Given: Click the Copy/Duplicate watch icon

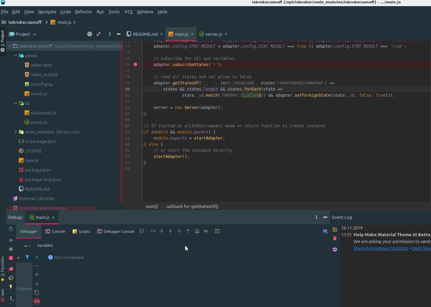Looking at the screenshot, I should click(37, 292).
